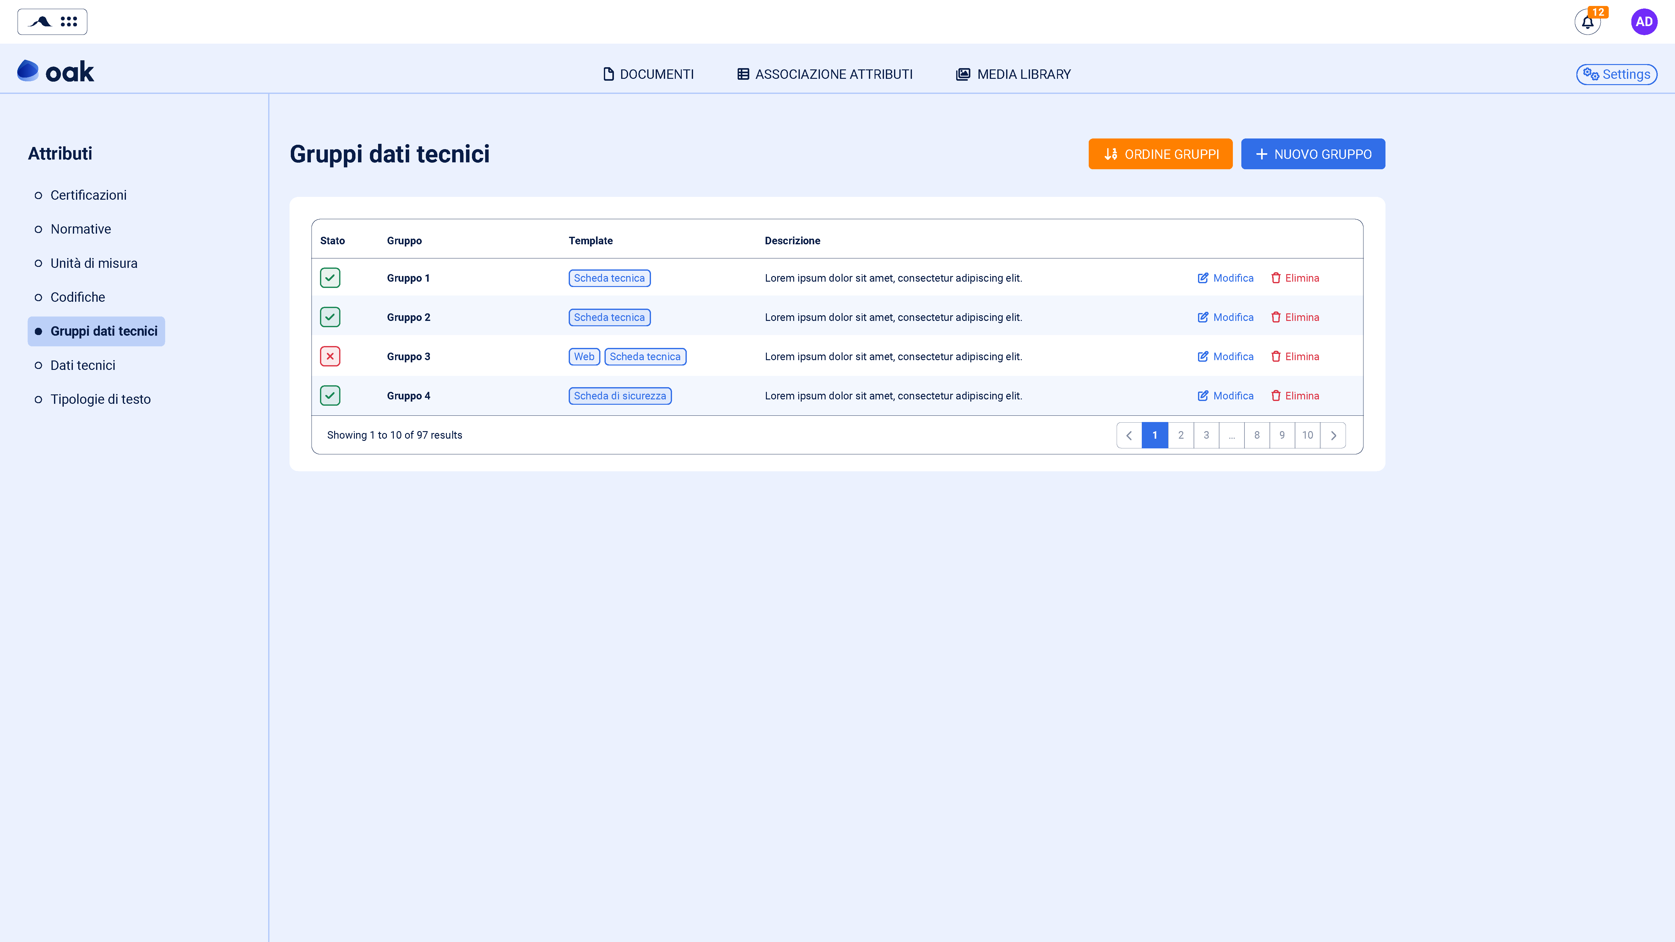Edit Gruppo 3 via Modifica

tap(1225, 356)
